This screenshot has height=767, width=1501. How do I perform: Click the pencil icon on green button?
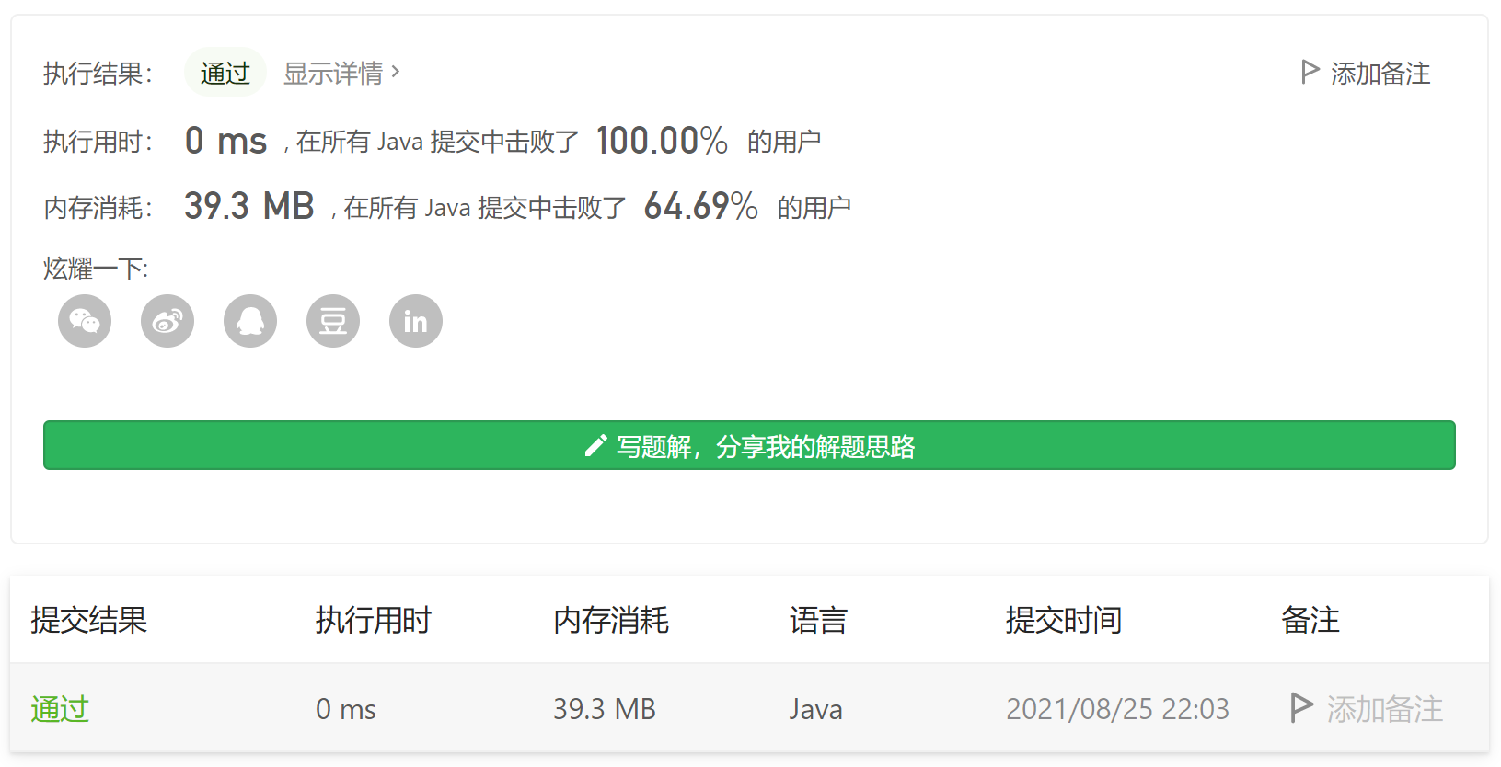coord(595,446)
